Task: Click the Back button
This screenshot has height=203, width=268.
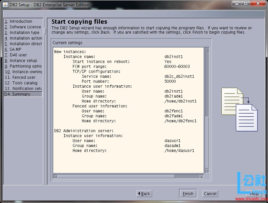Action: (144, 193)
